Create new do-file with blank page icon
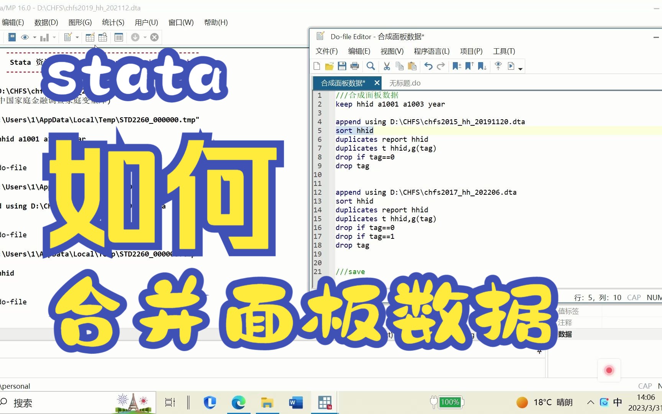Screen dimensions: 662x414 point(317,66)
